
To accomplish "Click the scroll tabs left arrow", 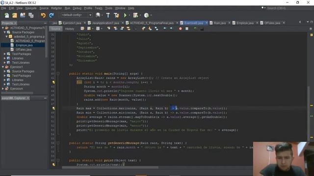I will click(300, 22).
